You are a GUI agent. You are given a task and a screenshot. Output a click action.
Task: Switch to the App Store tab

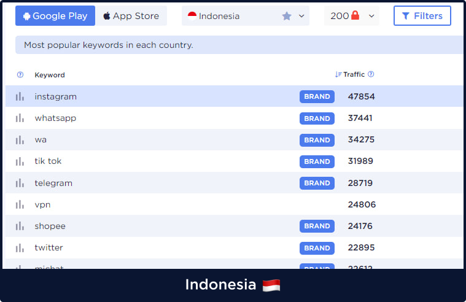click(x=131, y=16)
